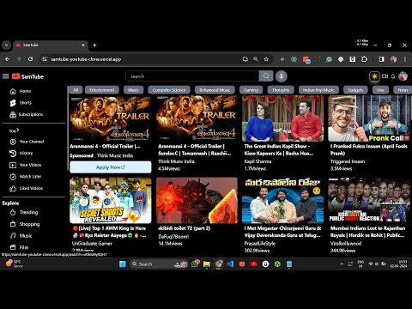This screenshot has width=412, height=309.
Task: Toggle the sun theme switch
Action: (374, 76)
